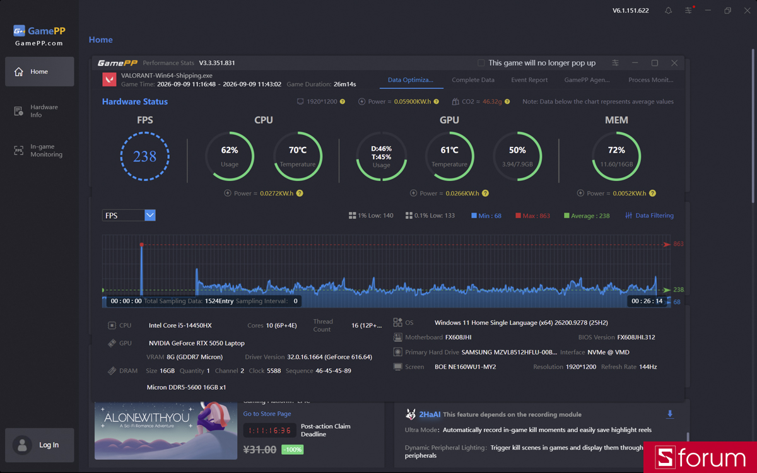Screen dimensions: 757x473
Task: Click GPU memory 50% gauge
Action: click(517, 156)
